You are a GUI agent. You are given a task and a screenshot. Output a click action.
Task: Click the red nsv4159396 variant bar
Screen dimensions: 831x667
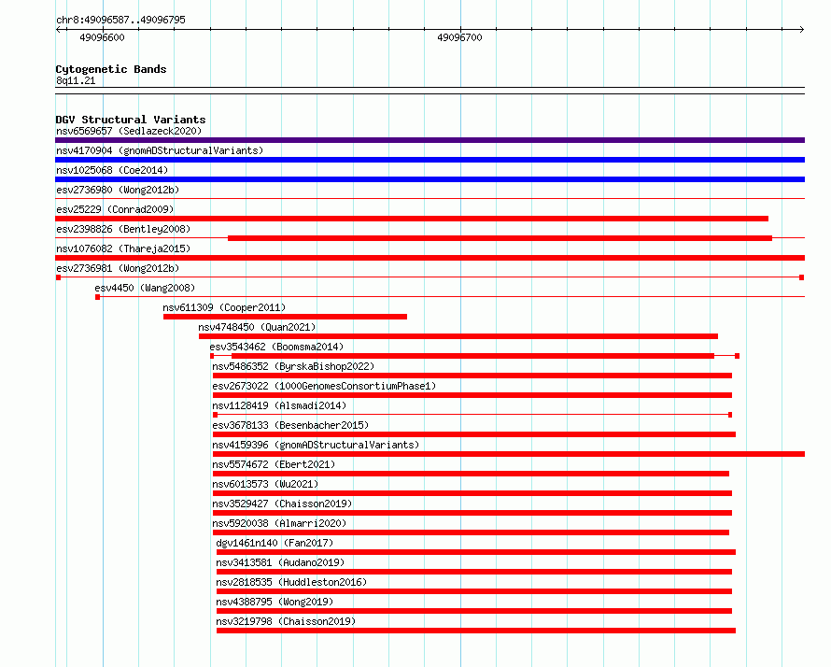509,454
